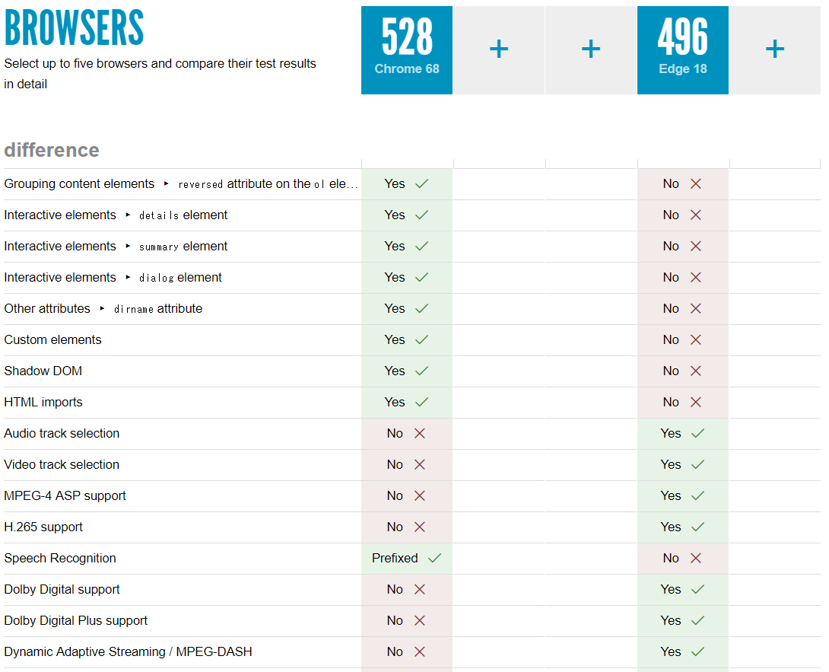Click the difference section heading
The width and height of the screenshot is (829, 672).
(x=52, y=150)
